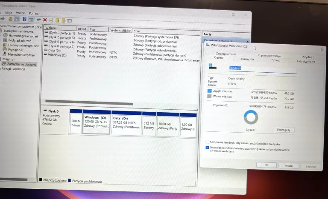Select the Ogólne tab
This screenshot has height=199, width=328.
point(219,57)
